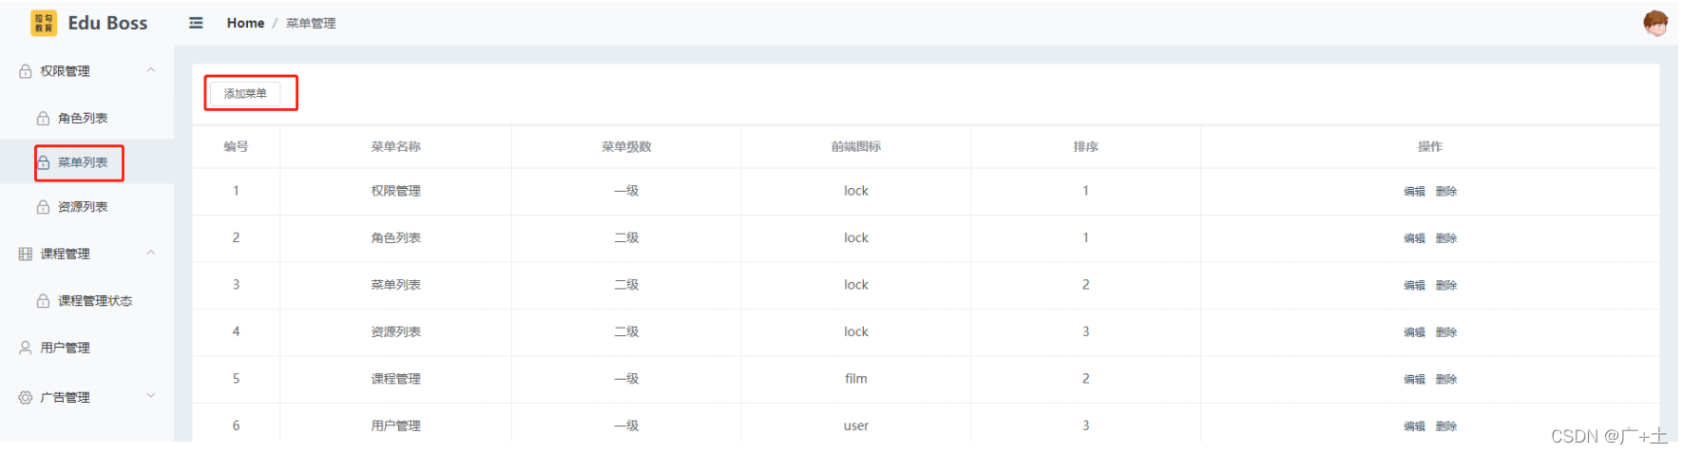Edit the 用户管理 table row
Screen dimensions: 1683x454
tap(1414, 426)
